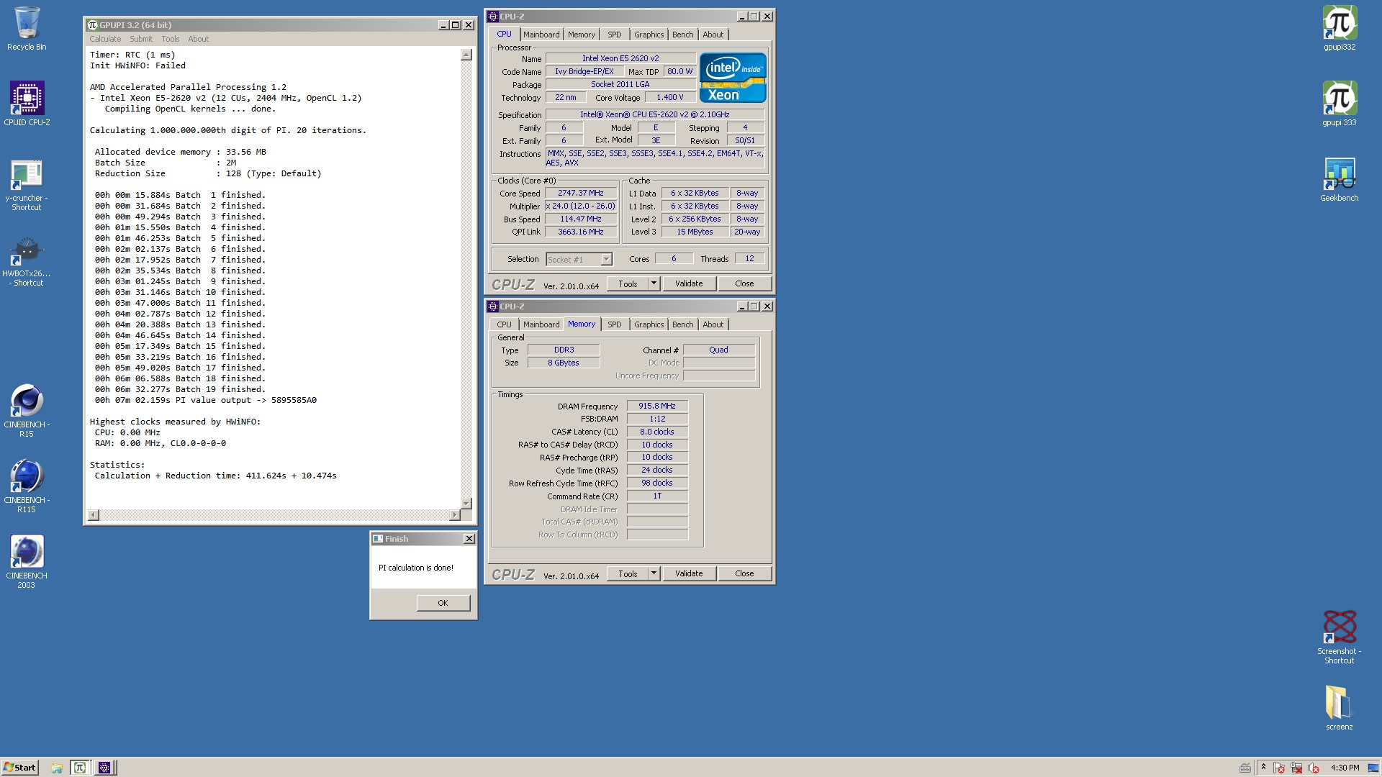1382x777 pixels.
Task: Click GPUPI vertical scrollbar up arrow
Action: pos(466,55)
